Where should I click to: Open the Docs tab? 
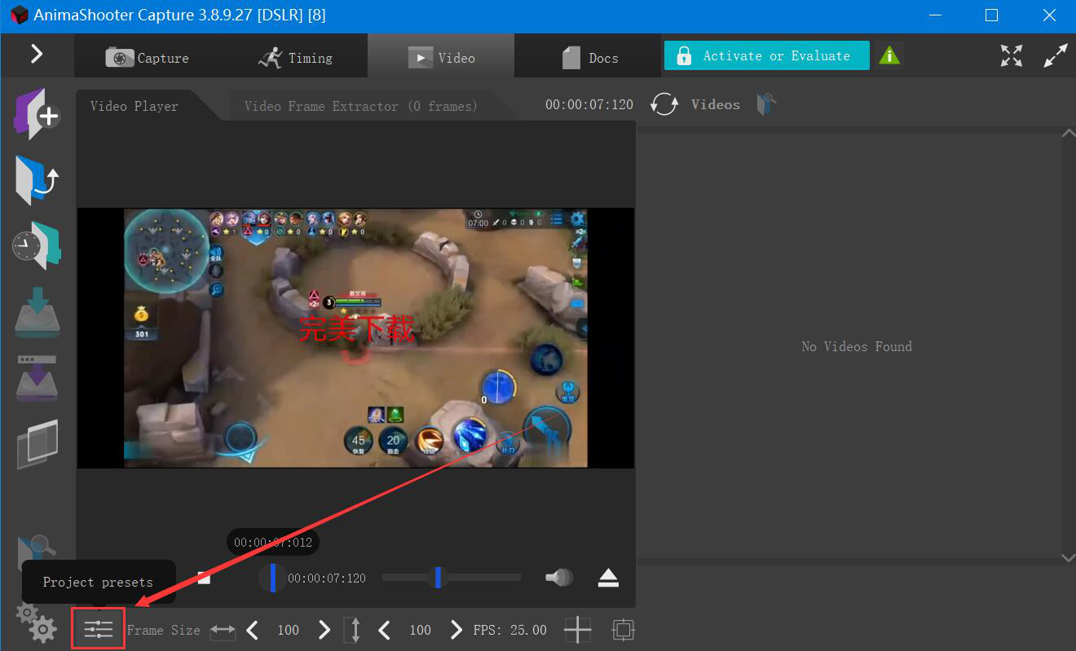591,58
